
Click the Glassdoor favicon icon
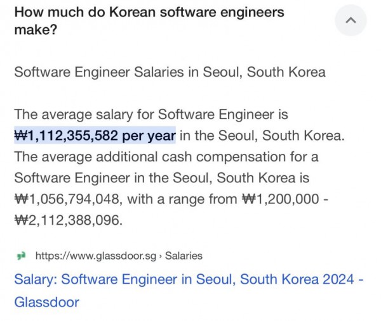pos(21,256)
